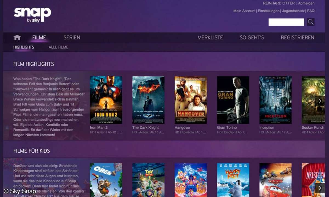Focus the search input field

(286, 22)
